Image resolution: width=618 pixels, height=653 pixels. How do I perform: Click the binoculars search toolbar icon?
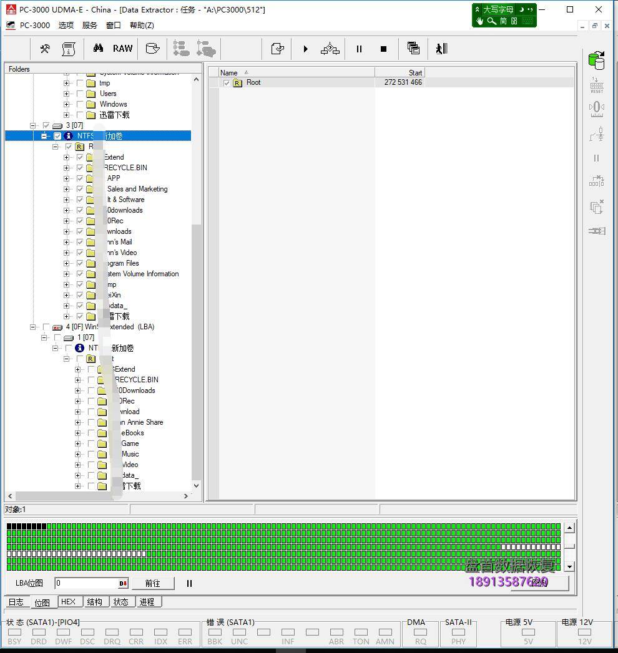pyautogui.click(x=98, y=49)
